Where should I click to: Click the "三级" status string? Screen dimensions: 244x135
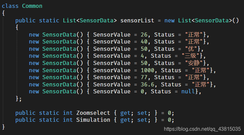tap(190, 56)
